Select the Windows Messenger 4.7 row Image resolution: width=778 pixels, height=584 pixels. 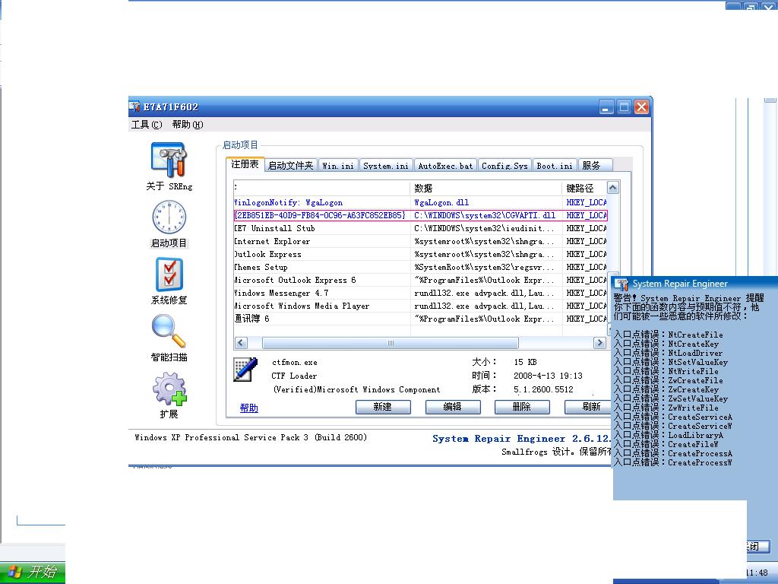point(420,293)
